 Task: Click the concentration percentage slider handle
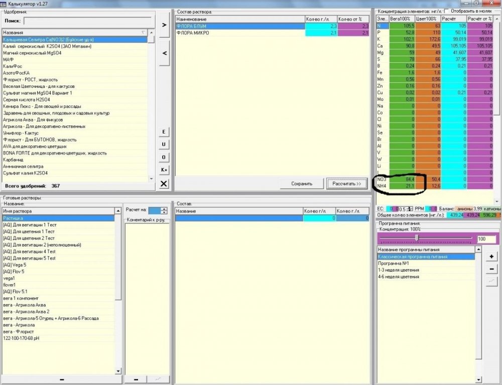coord(417,238)
